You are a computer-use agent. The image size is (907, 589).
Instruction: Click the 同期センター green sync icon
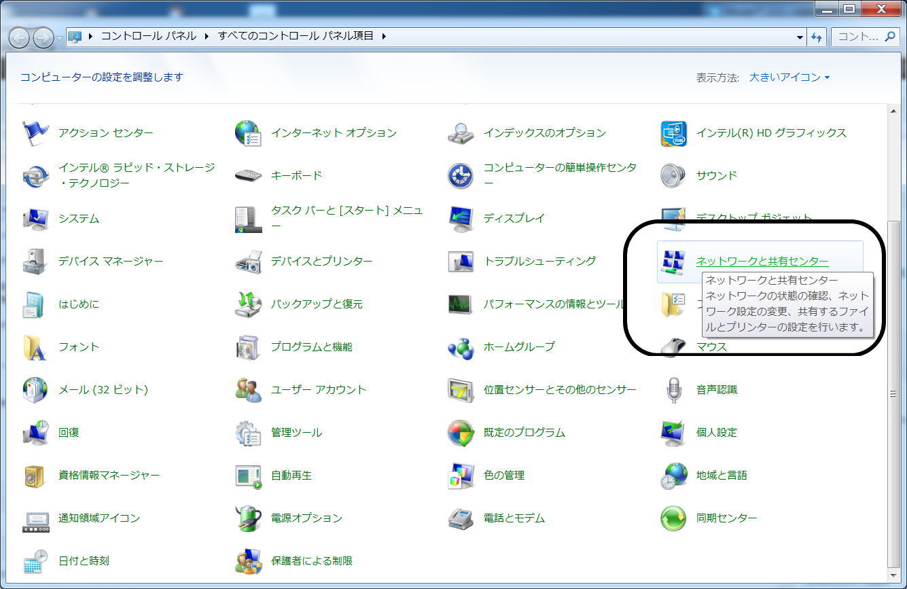673,518
